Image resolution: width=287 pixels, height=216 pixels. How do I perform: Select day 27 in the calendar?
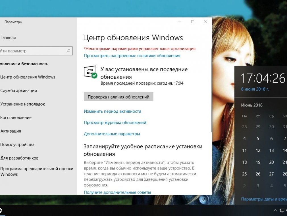pyautogui.click(x=271, y=174)
